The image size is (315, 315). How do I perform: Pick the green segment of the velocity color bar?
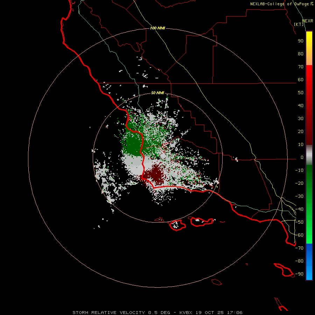309,204
